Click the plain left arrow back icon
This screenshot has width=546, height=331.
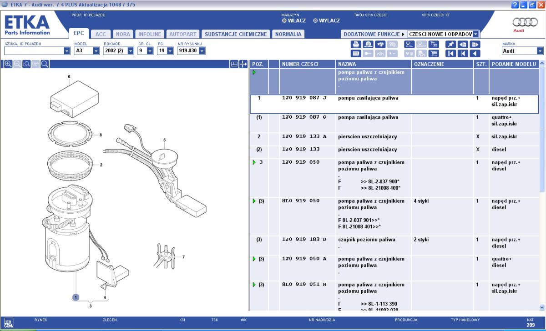475,54
